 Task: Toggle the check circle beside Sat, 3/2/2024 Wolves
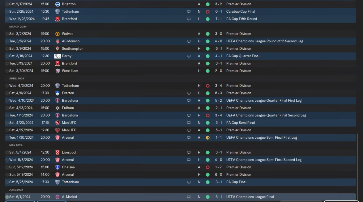click(7, 34)
